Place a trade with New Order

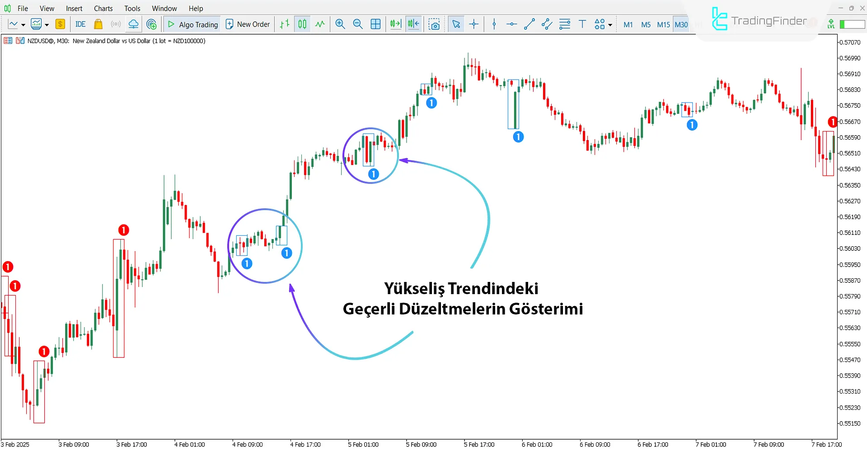point(248,24)
